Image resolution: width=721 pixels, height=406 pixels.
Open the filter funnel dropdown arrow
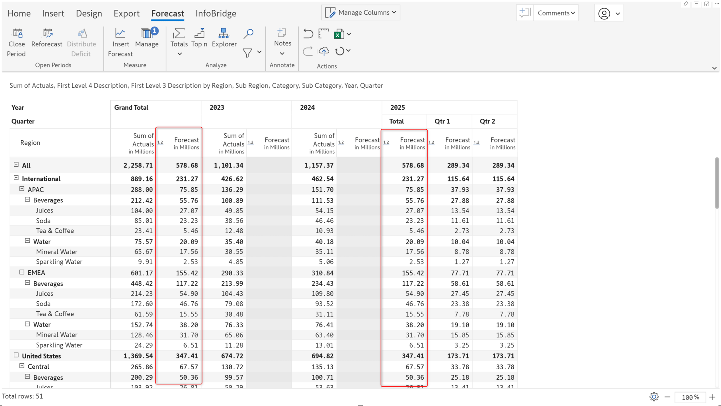259,52
